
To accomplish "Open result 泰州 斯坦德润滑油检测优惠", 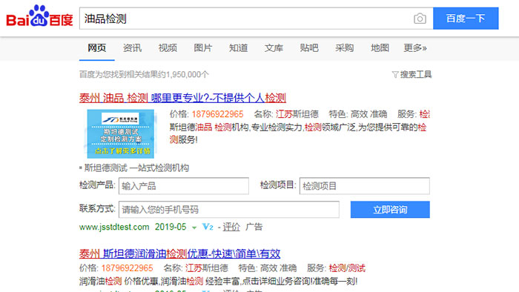I will 179,253.
